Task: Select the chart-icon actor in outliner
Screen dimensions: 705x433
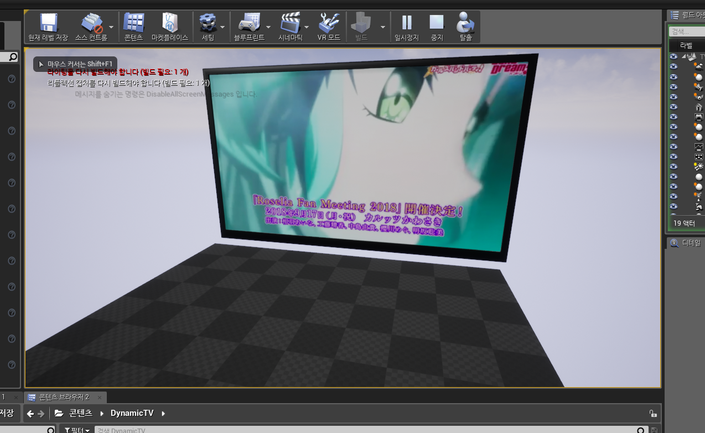Action: point(698,147)
